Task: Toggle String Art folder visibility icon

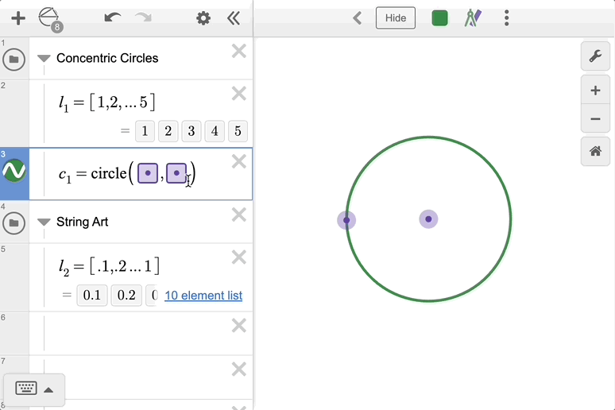Action: tap(14, 222)
